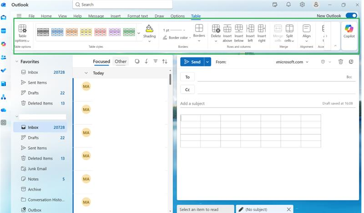364x213 pixels.
Task: Open People in the left app bar
Action: click(4, 57)
